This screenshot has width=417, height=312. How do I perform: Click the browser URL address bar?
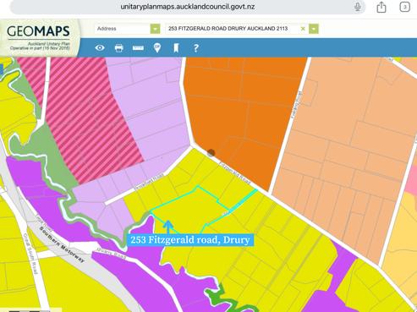click(188, 7)
